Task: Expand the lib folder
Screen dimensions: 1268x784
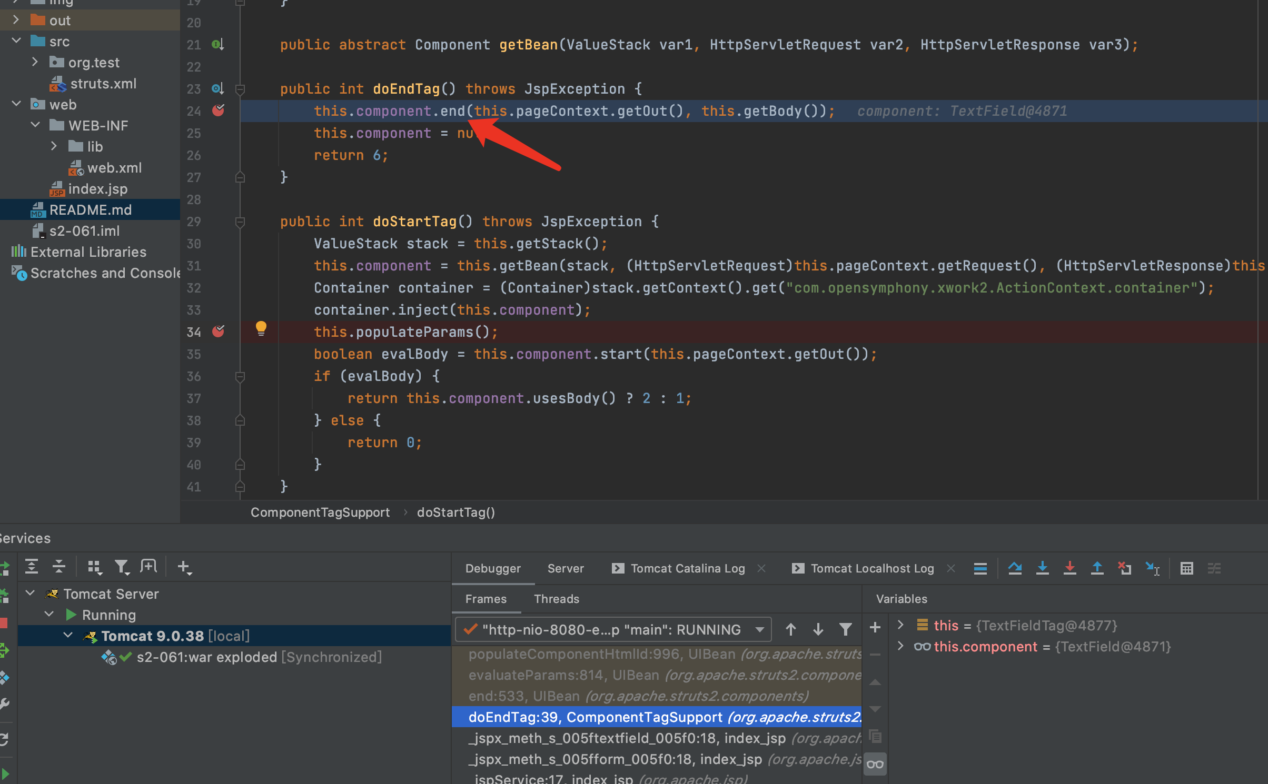Action: [x=54, y=146]
